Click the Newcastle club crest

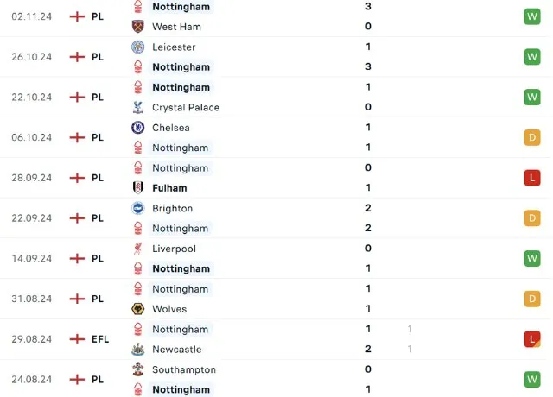(137, 350)
